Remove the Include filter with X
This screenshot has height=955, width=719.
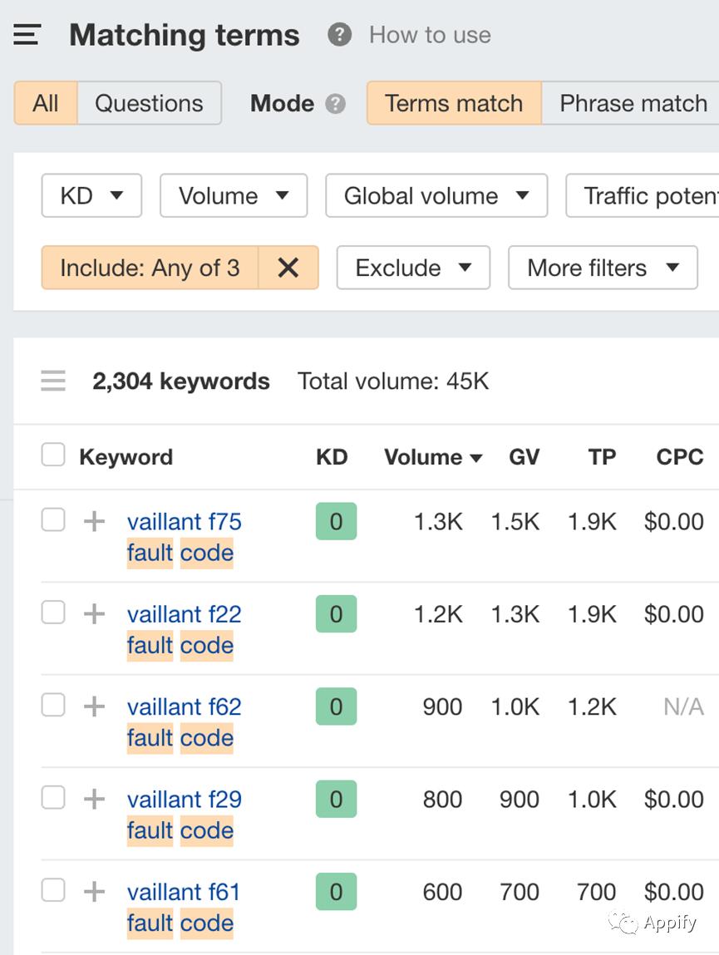[x=288, y=268]
